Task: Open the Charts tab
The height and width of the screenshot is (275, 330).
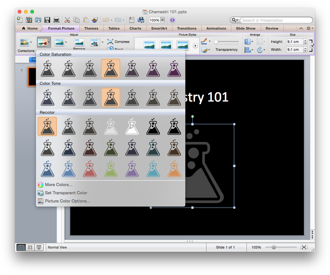Action: 135,28
